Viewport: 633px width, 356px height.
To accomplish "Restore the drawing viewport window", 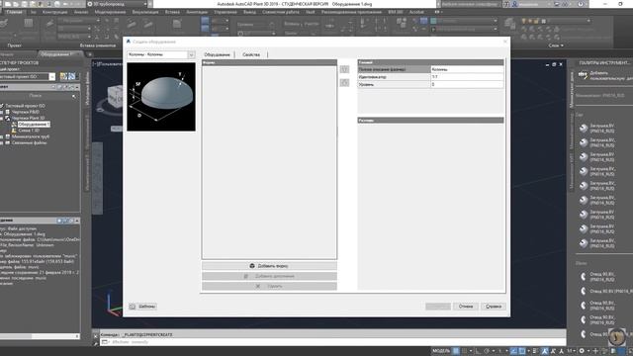I will (x=554, y=64).
